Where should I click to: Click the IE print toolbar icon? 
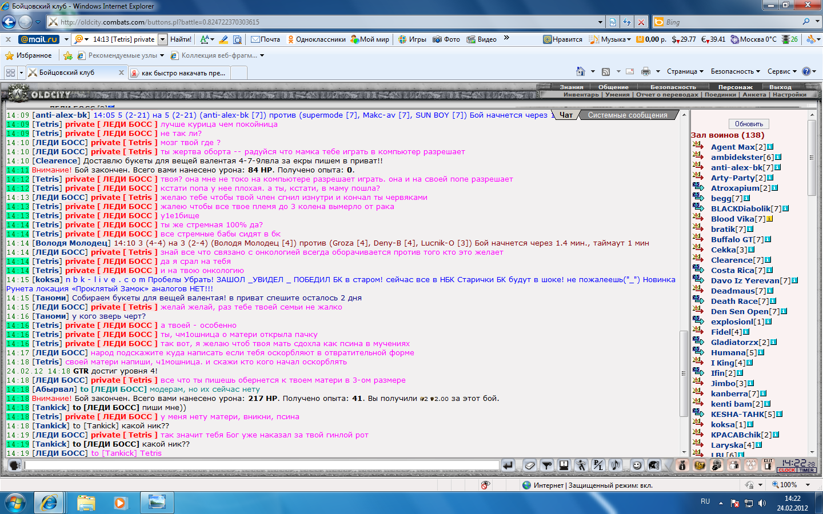pyautogui.click(x=646, y=71)
